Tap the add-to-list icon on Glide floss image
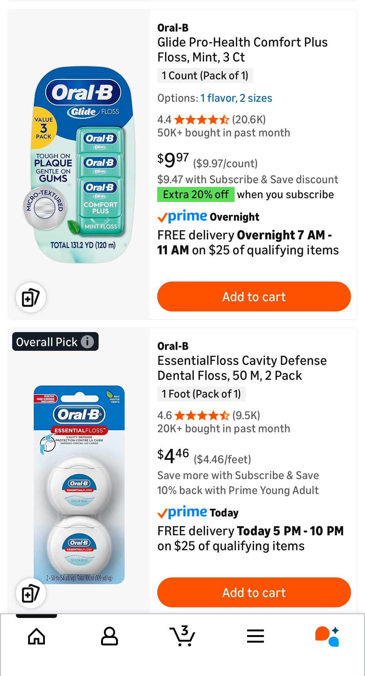The width and height of the screenshot is (365, 676). tap(31, 297)
